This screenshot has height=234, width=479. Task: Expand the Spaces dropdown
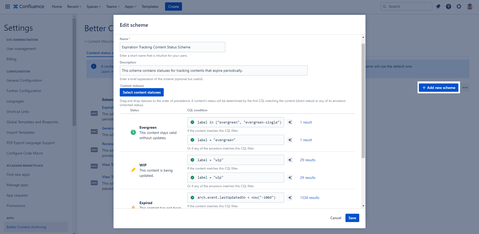(93, 6)
